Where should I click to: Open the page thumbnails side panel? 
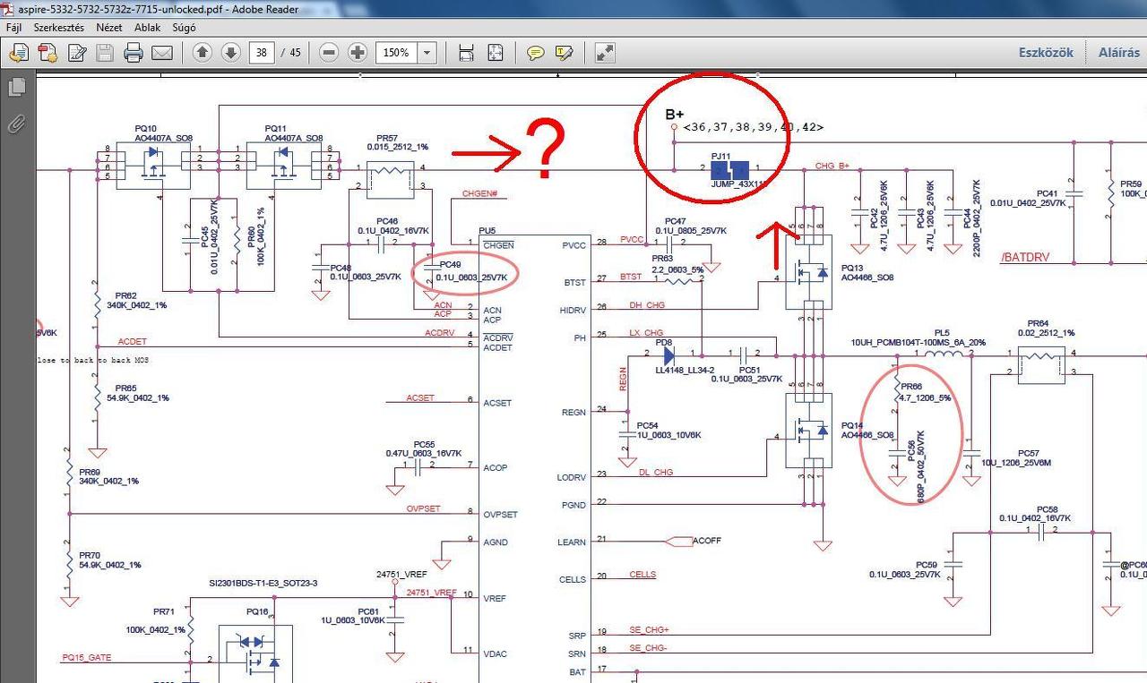pyautogui.click(x=16, y=88)
